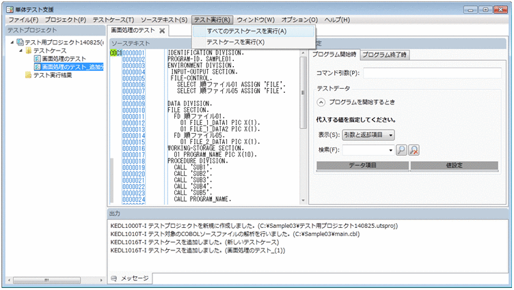Click the KEDL1000T-I output message line
The image size is (514, 290).
click(254, 226)
